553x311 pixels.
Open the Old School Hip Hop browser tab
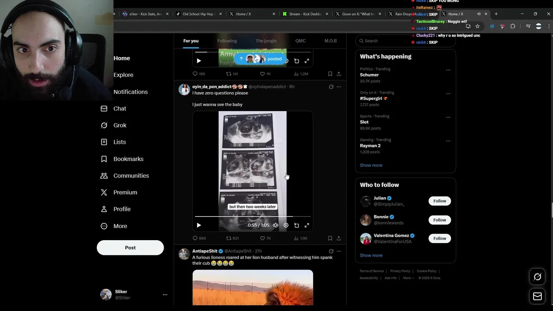tap(198, 14)
